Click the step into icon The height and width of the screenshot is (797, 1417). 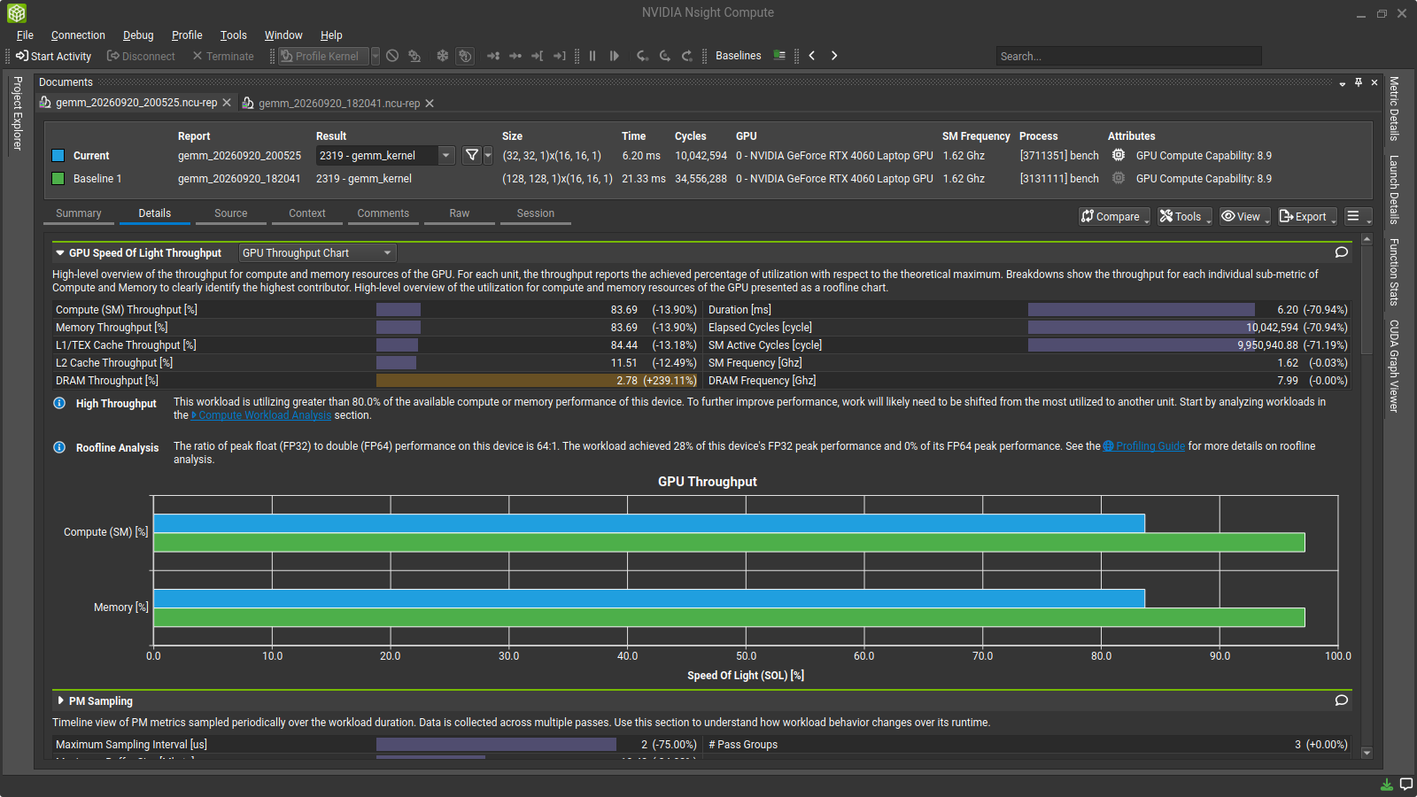click(x=642, y=56)
